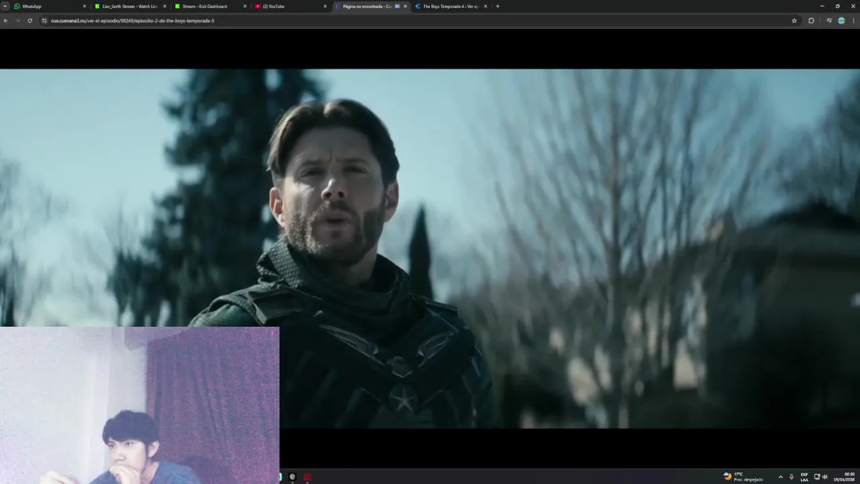Close the Lian_Sorth Stream tab
860x484 pixels.
(x=165, y=6)
